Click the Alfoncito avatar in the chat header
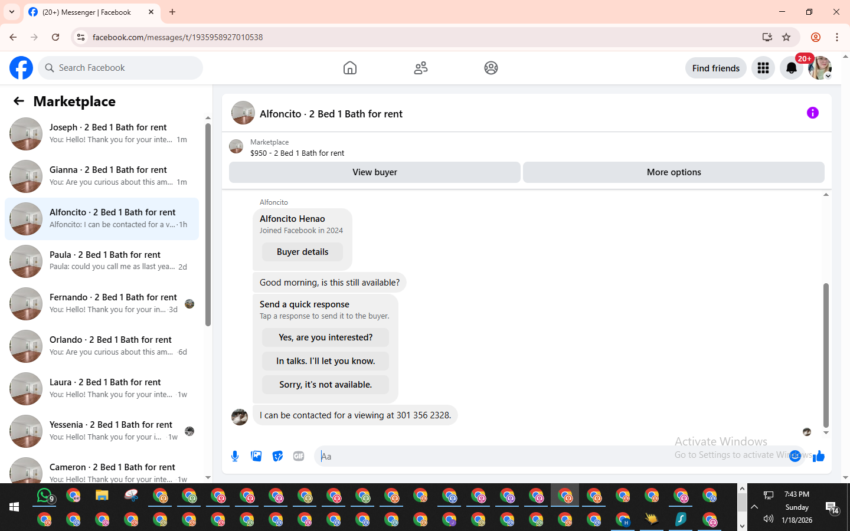 [243, 113]
